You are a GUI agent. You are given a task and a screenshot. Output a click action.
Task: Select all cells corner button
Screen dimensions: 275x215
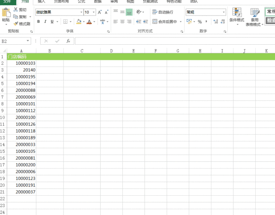click(4, 51)
